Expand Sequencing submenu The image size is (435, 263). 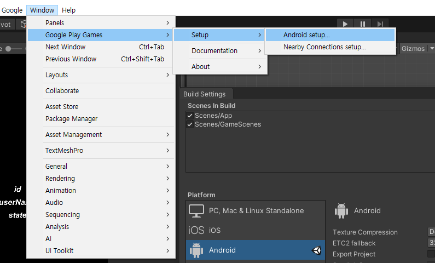101,215
